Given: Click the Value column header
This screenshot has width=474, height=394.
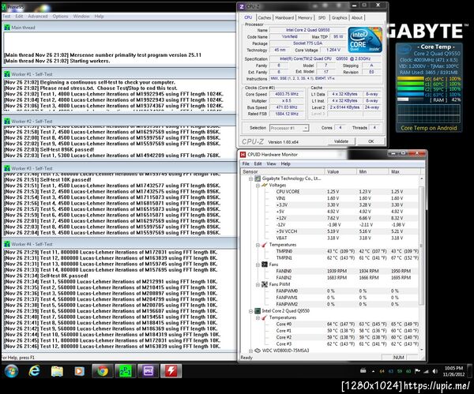Looking at the screenshot, I should tap(340, 171).
